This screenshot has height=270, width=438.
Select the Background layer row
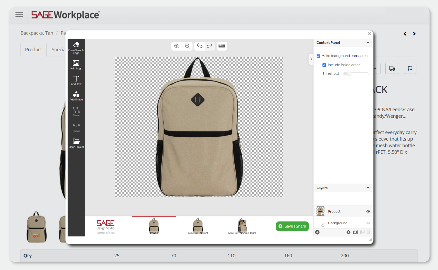tap(343, 223)
